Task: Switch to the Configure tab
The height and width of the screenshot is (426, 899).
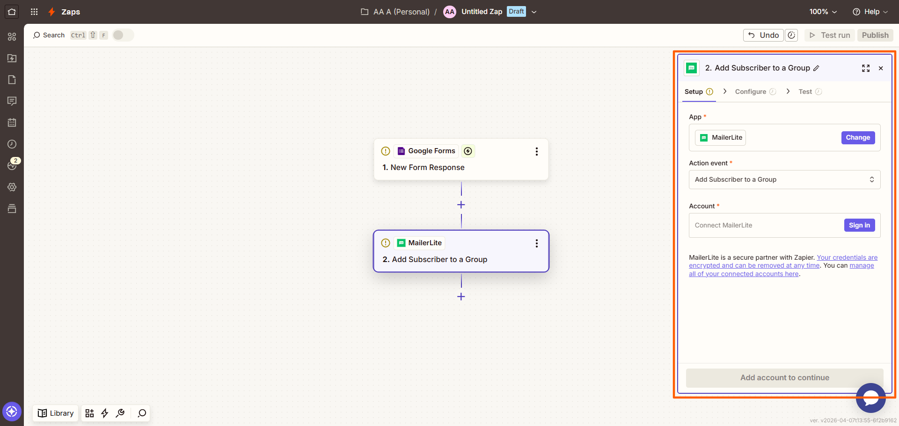Action: (755, 92)
